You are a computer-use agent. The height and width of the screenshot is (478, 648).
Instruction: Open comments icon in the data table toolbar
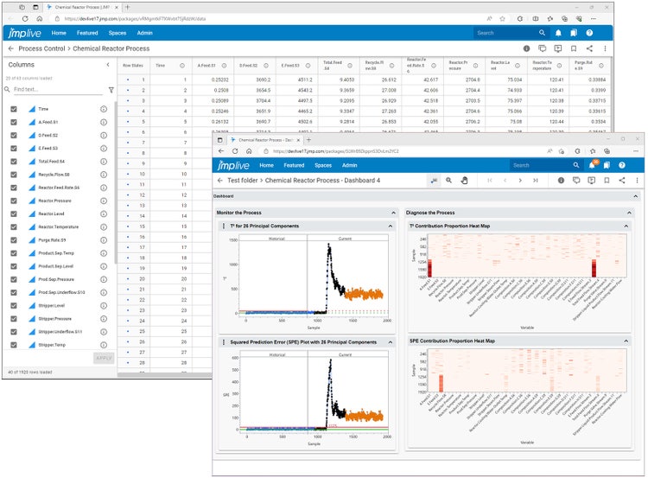click(x=543, y=49)
